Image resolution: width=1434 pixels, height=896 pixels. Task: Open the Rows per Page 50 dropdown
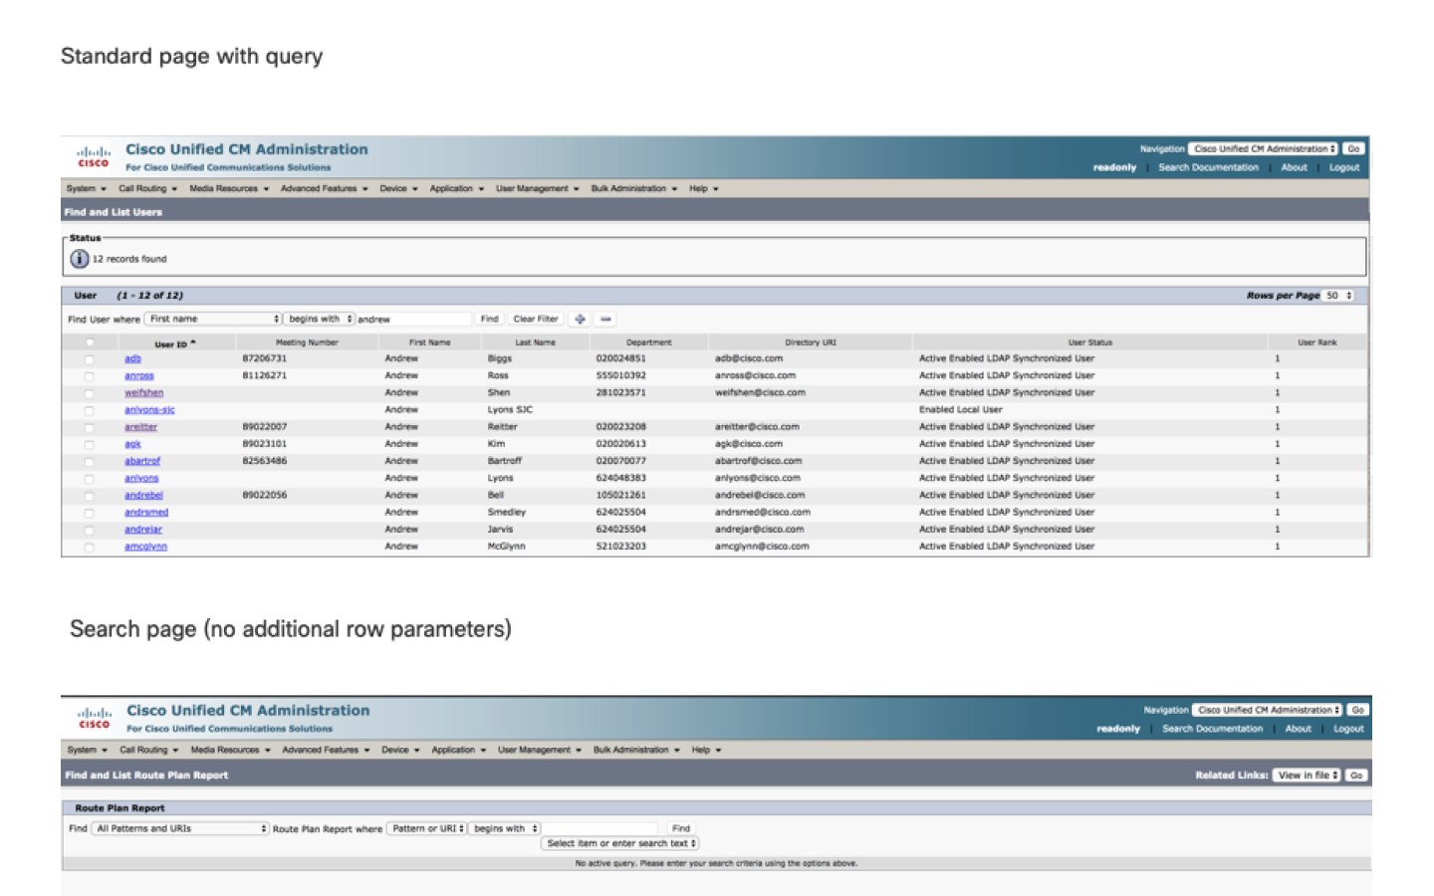tap(1338, 296)
